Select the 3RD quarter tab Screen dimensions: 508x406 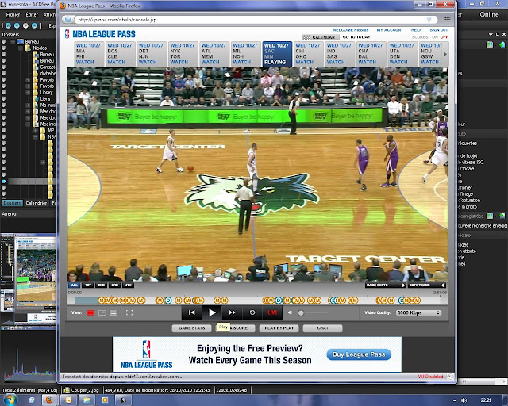point(114,285)
